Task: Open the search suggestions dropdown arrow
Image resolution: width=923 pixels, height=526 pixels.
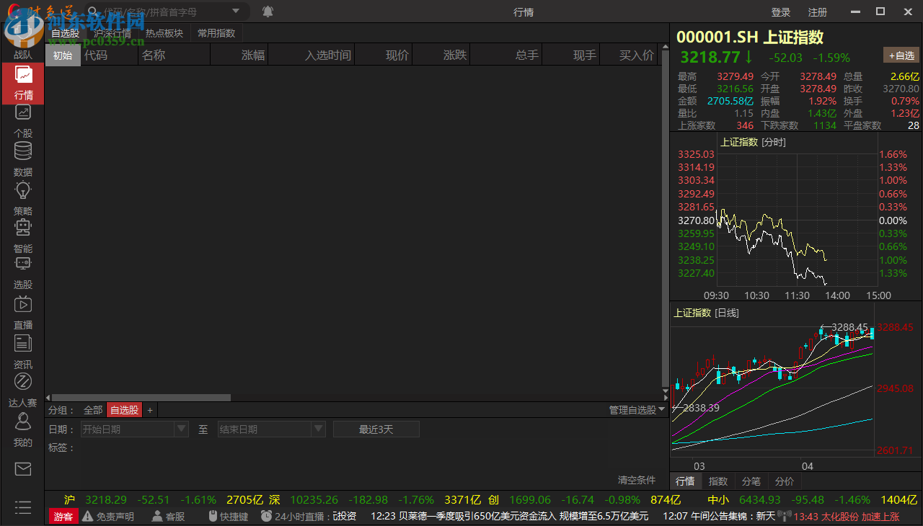Action: [x=237, y=12]
